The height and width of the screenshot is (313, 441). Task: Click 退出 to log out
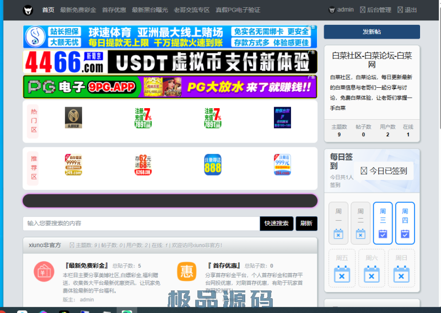tap(407, 10)
